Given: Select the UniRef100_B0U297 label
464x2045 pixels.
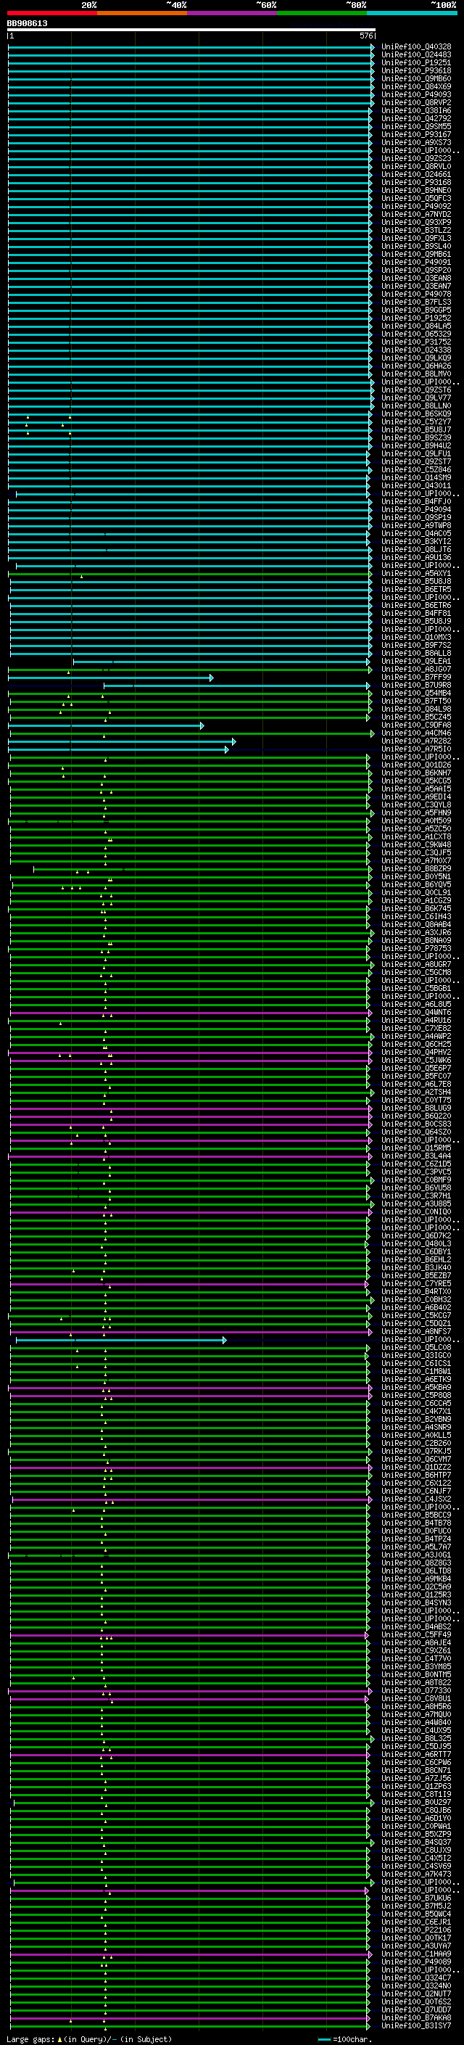Looking at the screenshot, I should point(416,1803).
